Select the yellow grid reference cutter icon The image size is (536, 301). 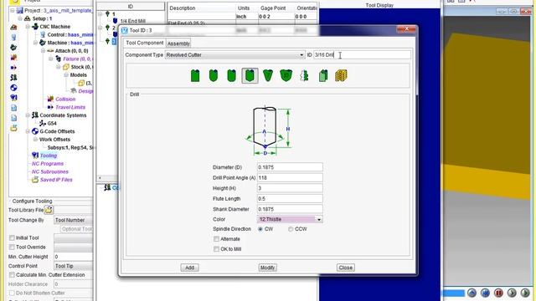click(x=341, y=75)
